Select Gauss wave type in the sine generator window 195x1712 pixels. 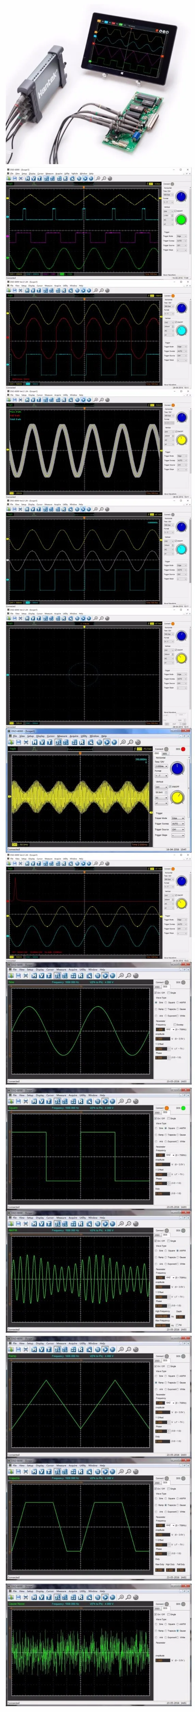point(178,1009)
